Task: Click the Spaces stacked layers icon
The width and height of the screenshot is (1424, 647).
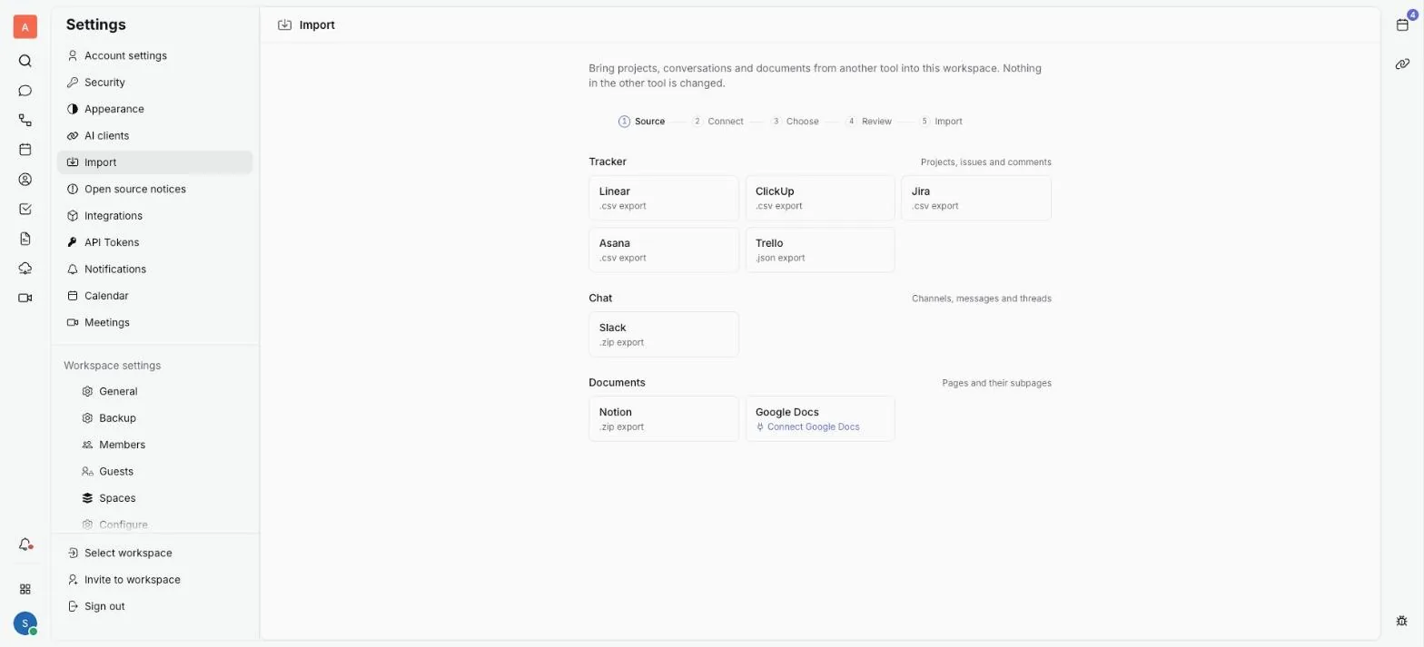Action: pos(87,498)
